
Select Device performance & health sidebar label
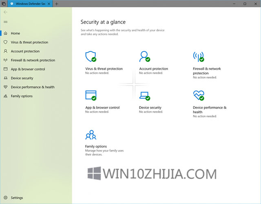coord(33,87)
